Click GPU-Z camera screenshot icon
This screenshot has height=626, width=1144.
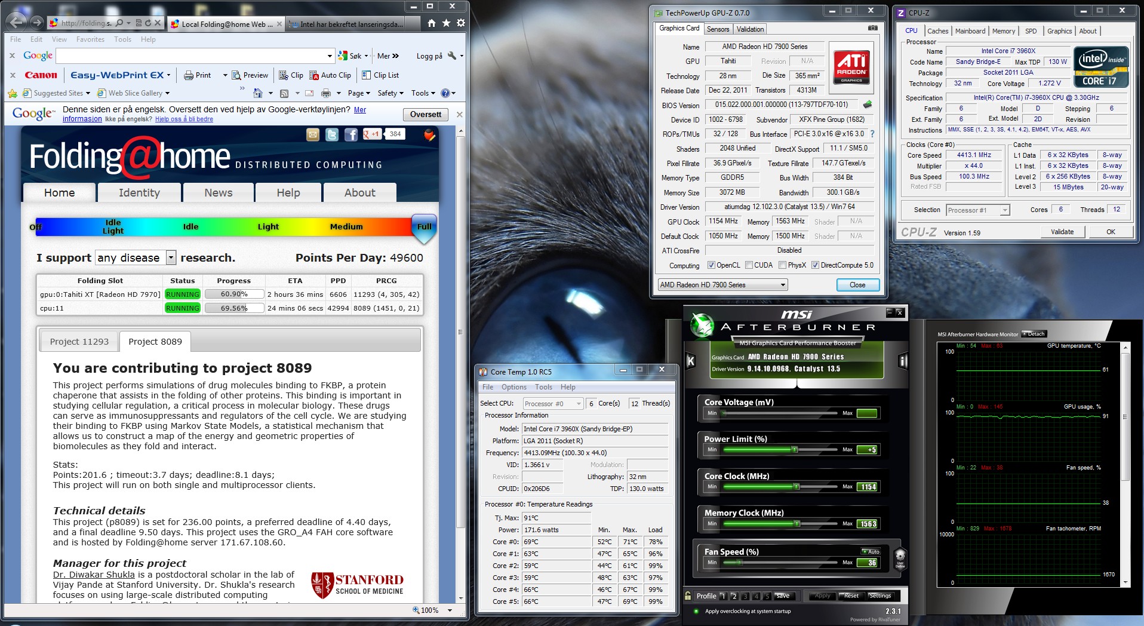(873, 28)
